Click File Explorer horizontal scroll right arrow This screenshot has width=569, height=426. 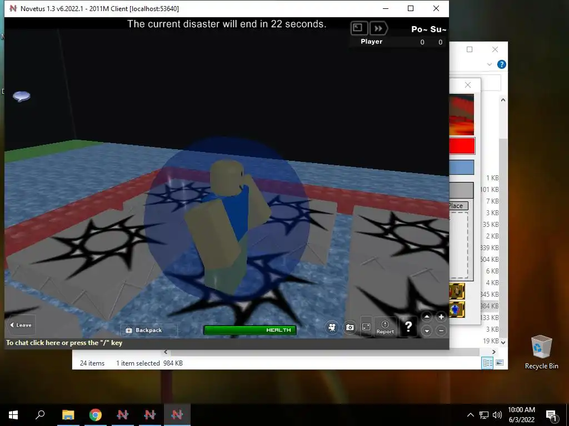coord(493,352)
